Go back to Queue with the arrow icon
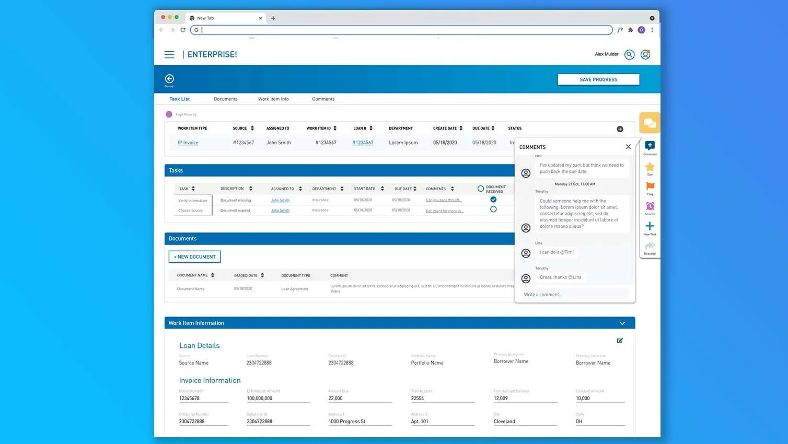Image resolution: width=788 pixels, height=444 pixels. pos(169,79)
